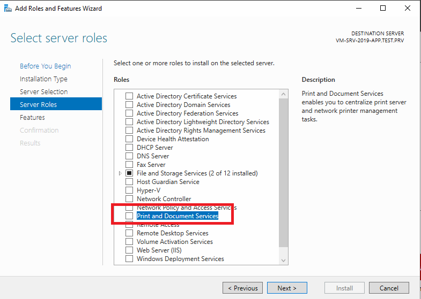Open the Features step

32,118
